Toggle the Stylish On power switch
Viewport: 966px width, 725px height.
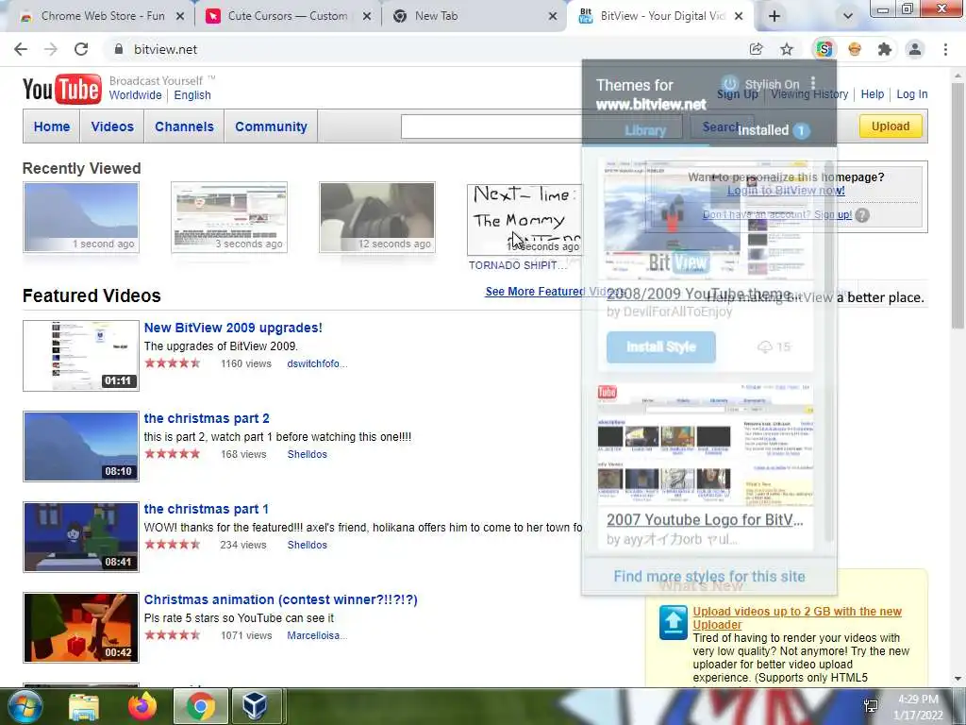click(x=729, y=84)
